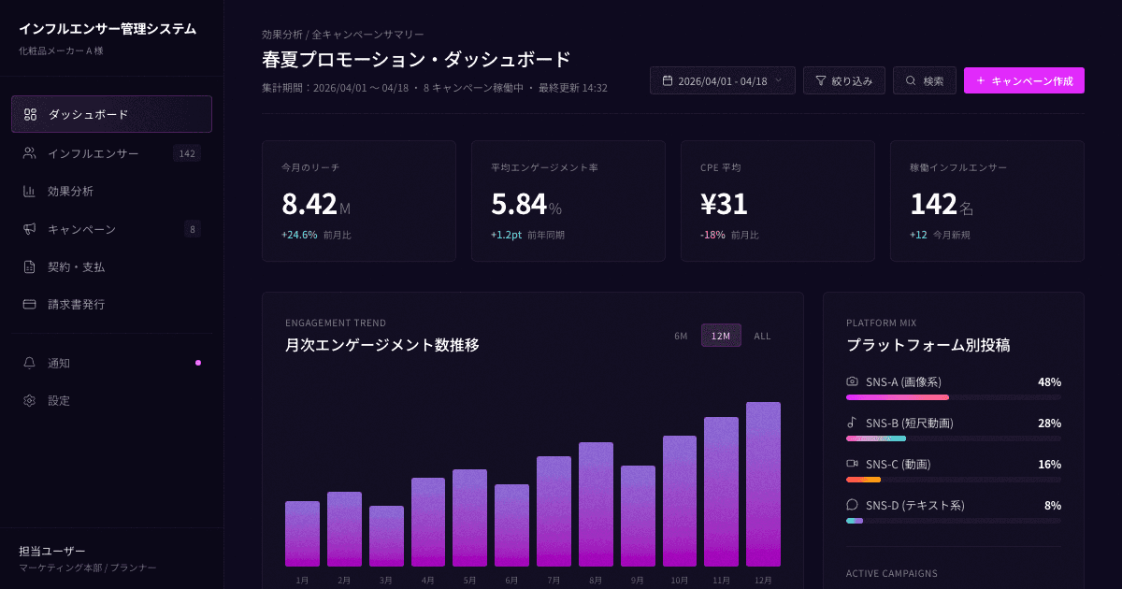Click the 契約・支払 document icon
The image size is (1122, 589).
click(x=28, y=266)
